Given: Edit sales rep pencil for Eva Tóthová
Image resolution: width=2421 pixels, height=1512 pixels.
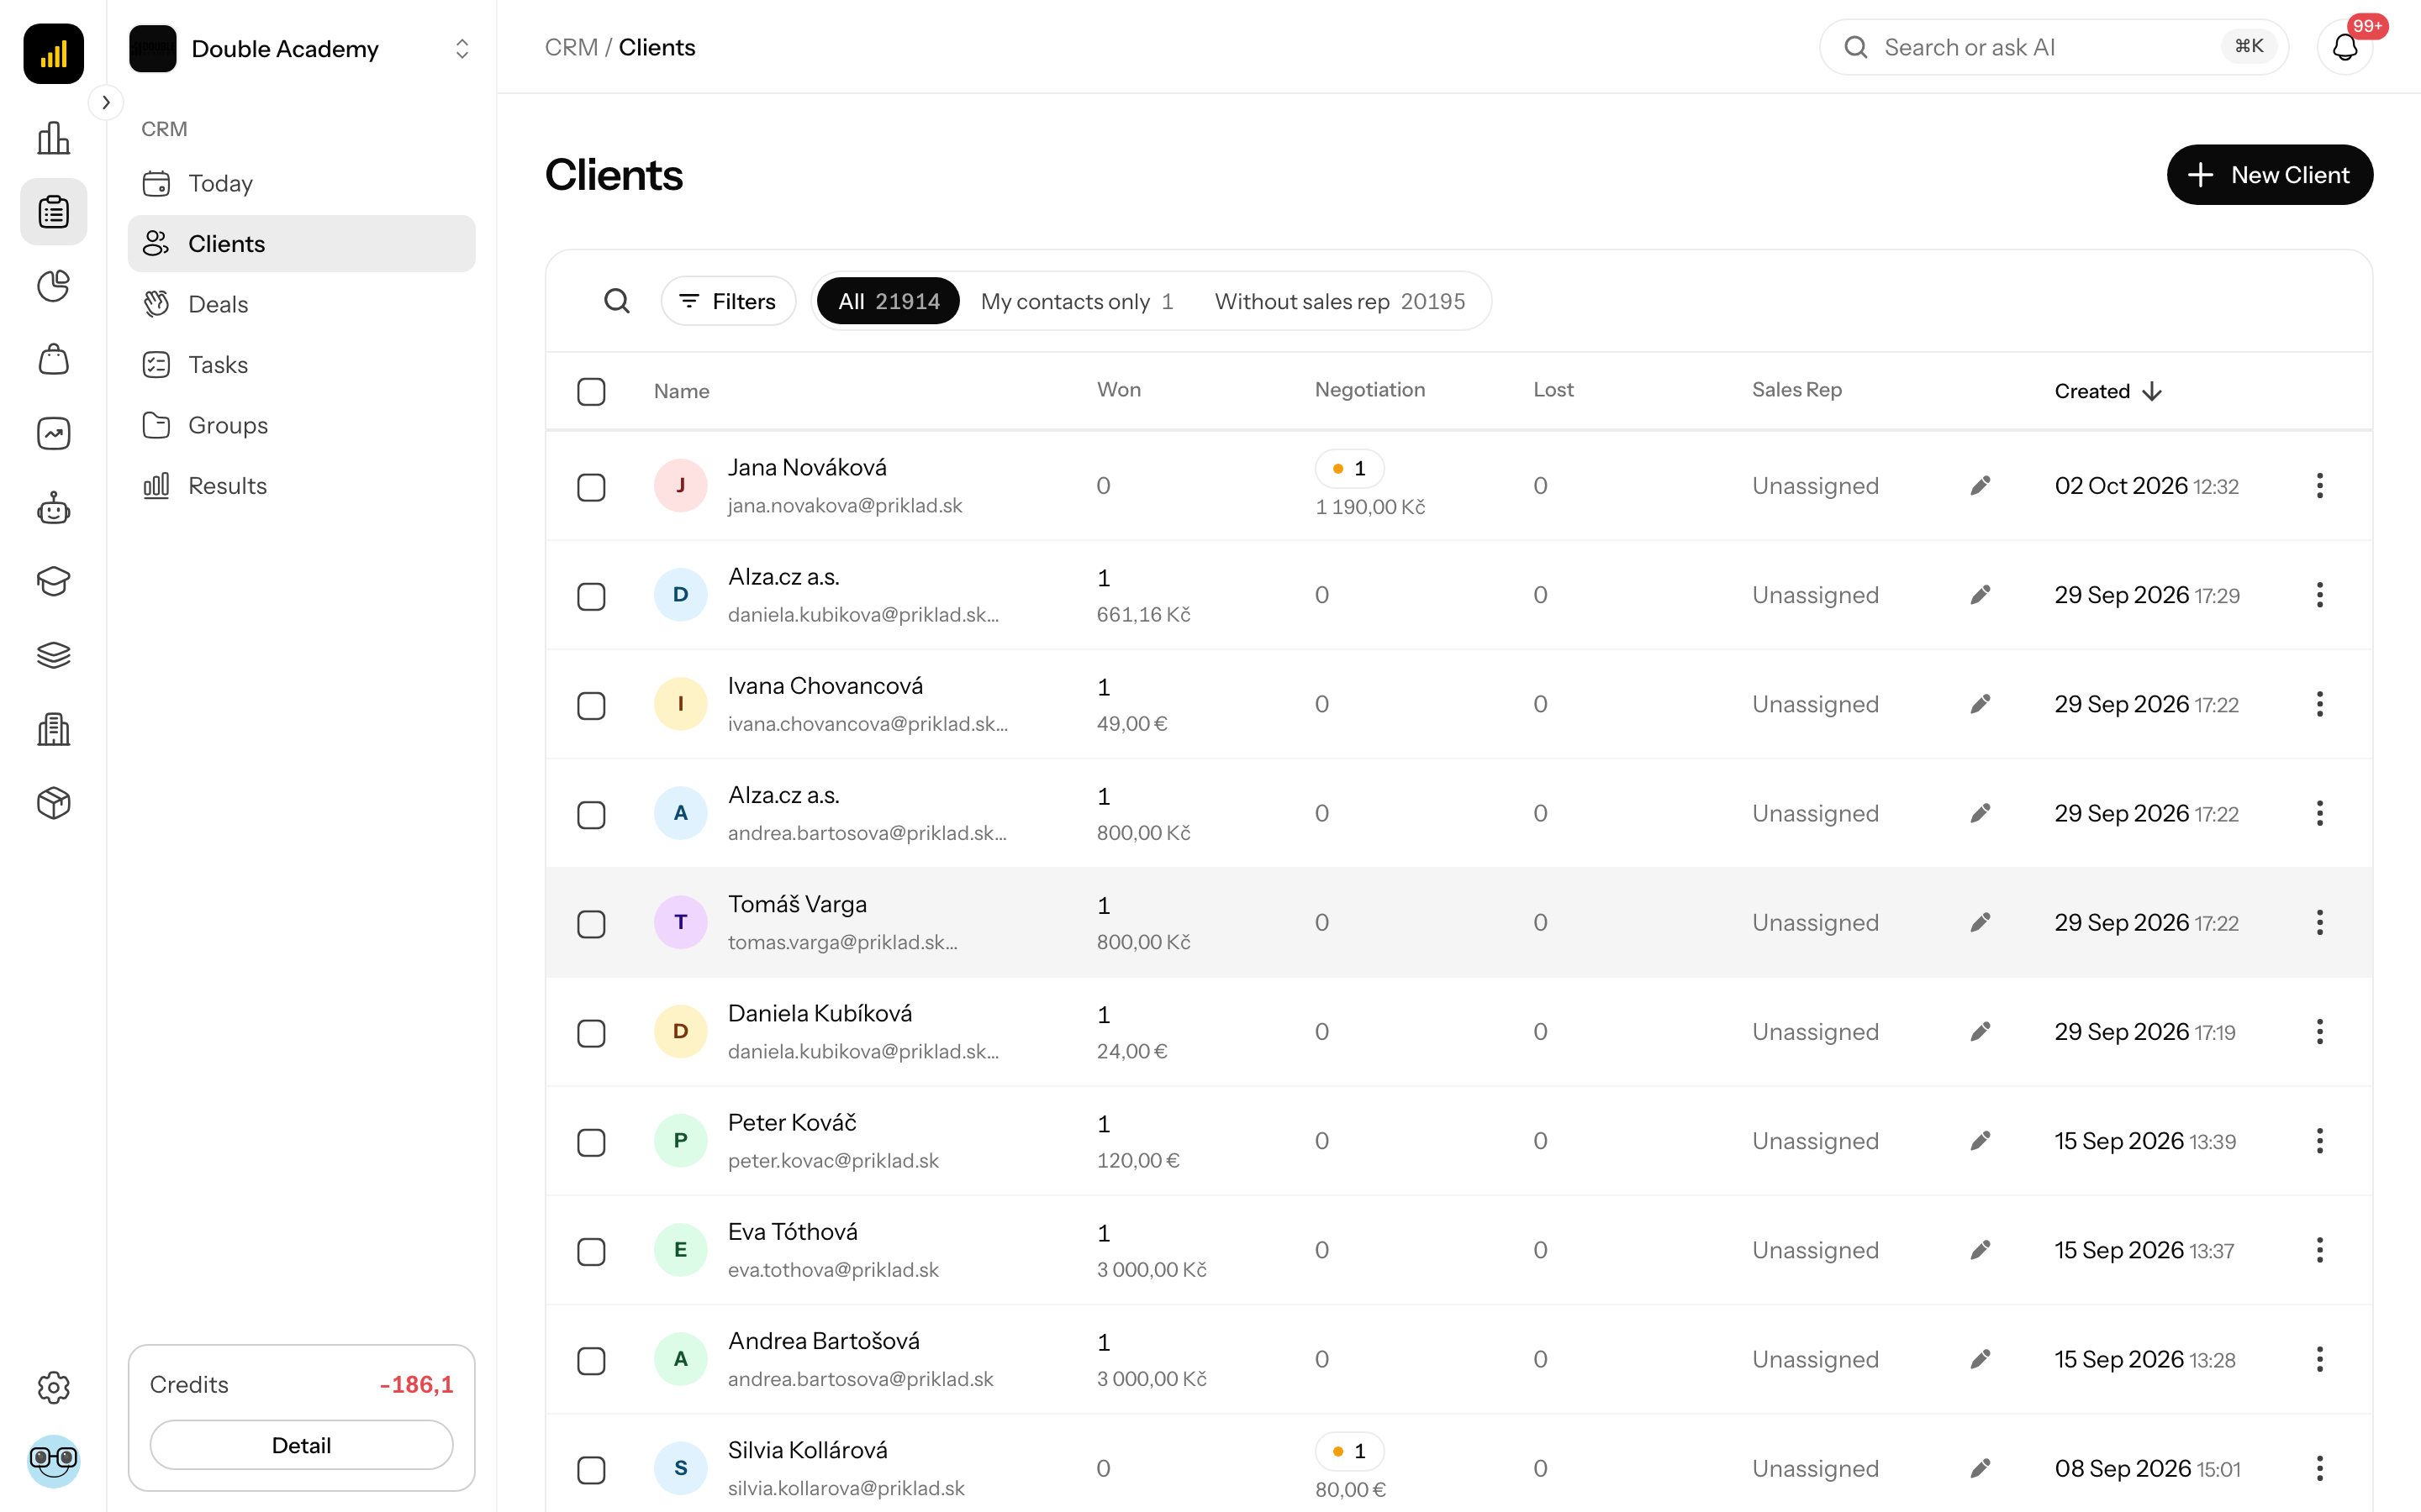Looking at the screenshot, I should (1980, 1250).
